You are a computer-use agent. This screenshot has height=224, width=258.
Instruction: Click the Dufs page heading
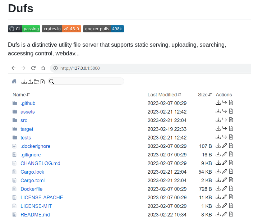point(20,8)
